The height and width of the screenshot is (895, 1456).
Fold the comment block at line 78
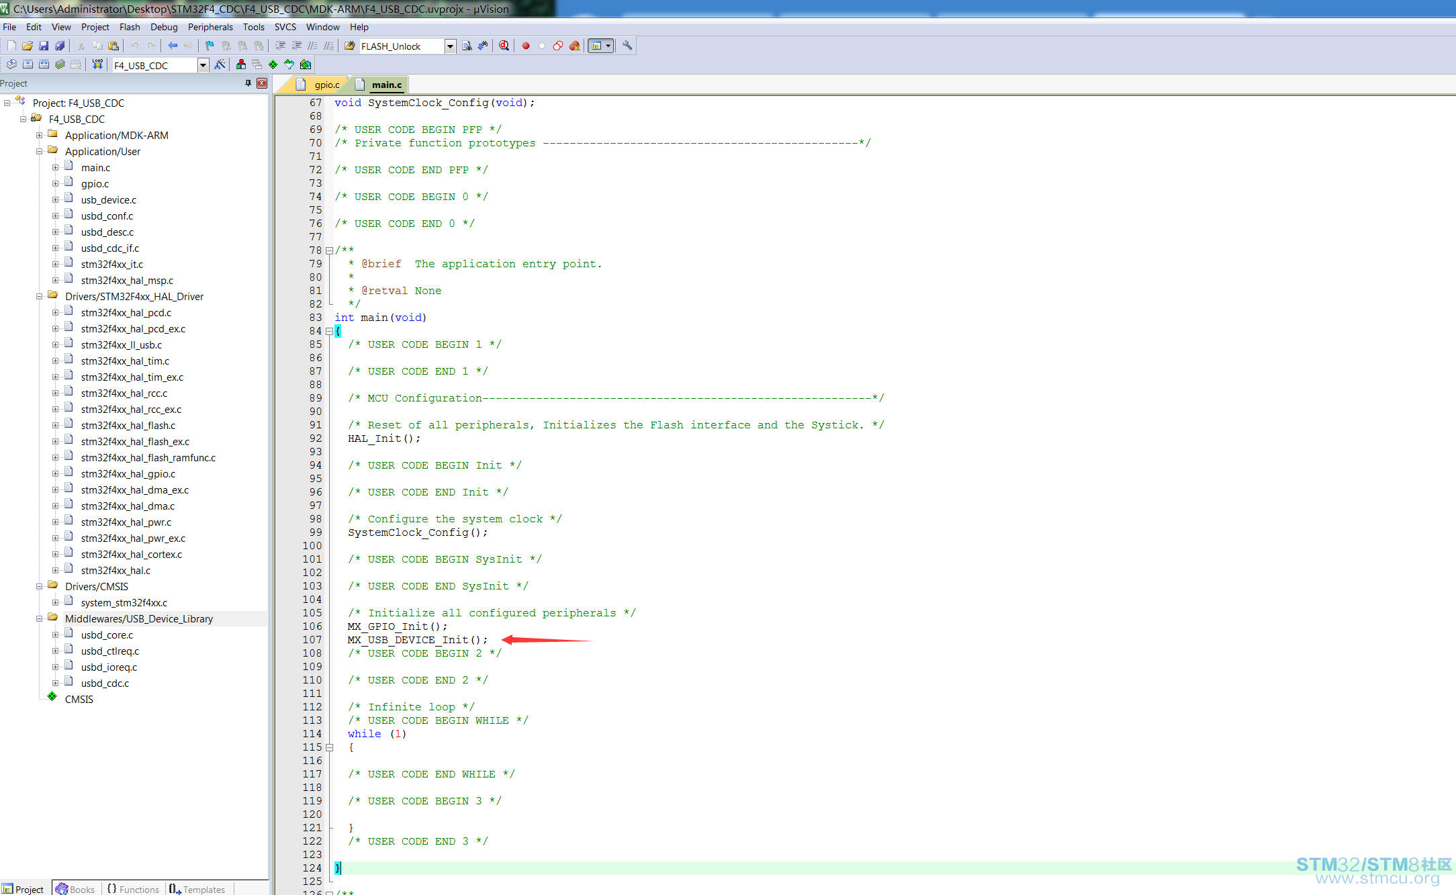[329, 250]
